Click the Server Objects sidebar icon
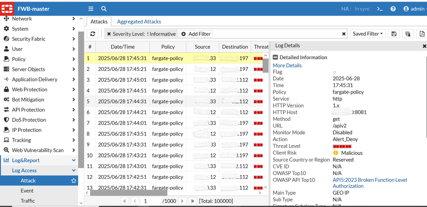Viewport: 427px width, 207px height. pos(6,69)
